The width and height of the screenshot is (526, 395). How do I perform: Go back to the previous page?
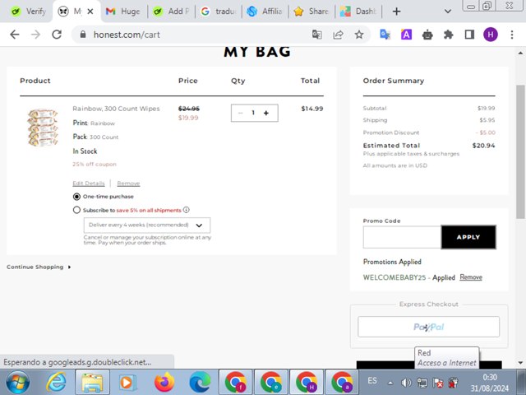click(x=15, y=35)
